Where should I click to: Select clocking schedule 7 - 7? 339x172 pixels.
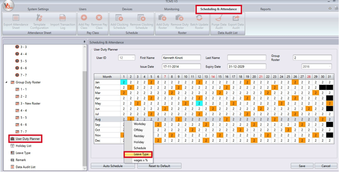coord(21,75)
